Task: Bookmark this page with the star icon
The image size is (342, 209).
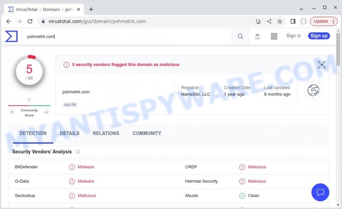Action: click(280, 21)
